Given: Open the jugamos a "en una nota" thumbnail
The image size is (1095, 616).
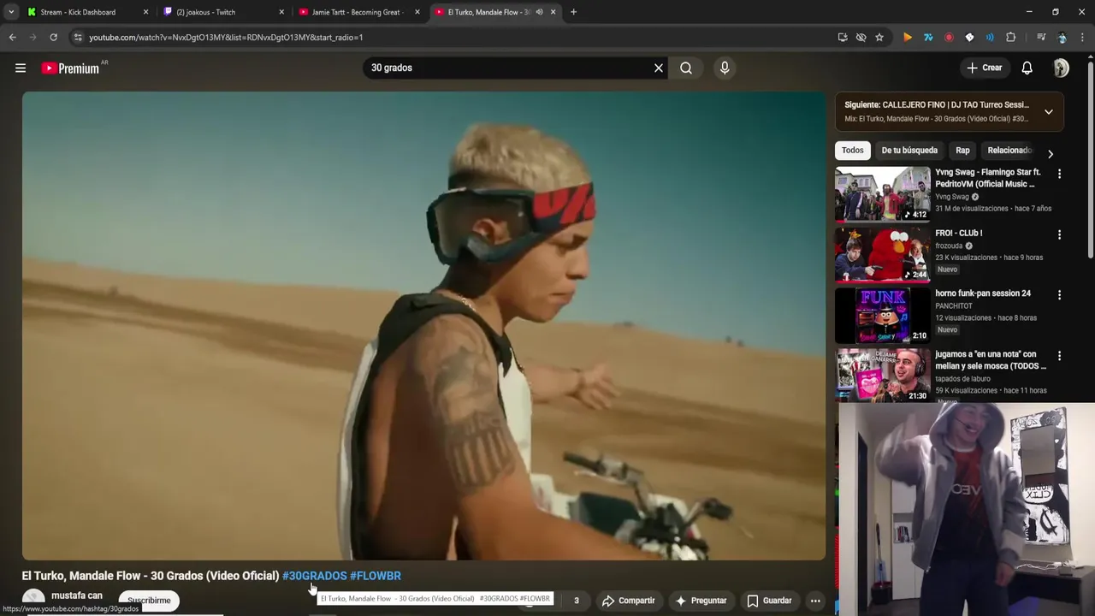Looking at the screenshot, I should [882, 375].
